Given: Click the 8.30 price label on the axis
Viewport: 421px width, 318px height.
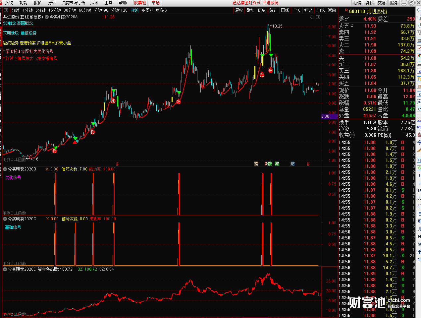Looking at the screenshot, I should 329,116.
